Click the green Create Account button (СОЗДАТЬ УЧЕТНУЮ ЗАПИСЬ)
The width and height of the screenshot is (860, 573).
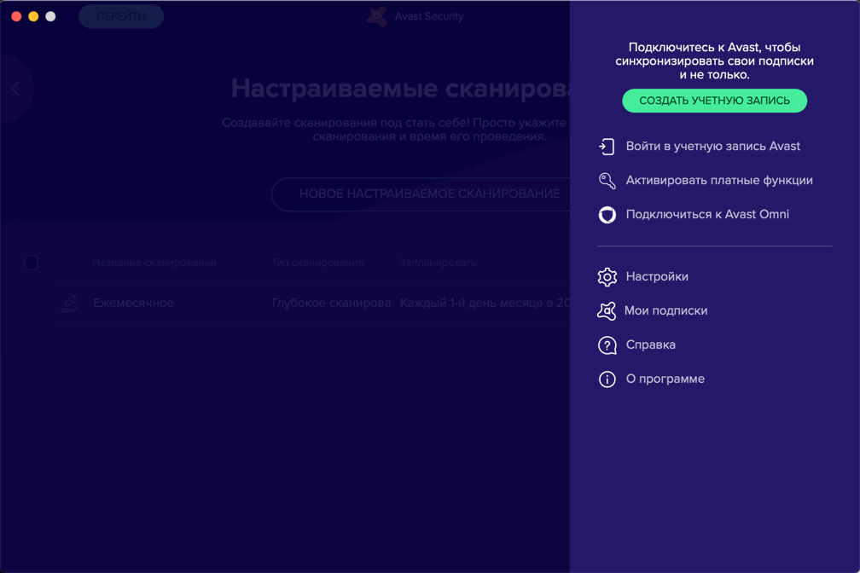(714, 101)
